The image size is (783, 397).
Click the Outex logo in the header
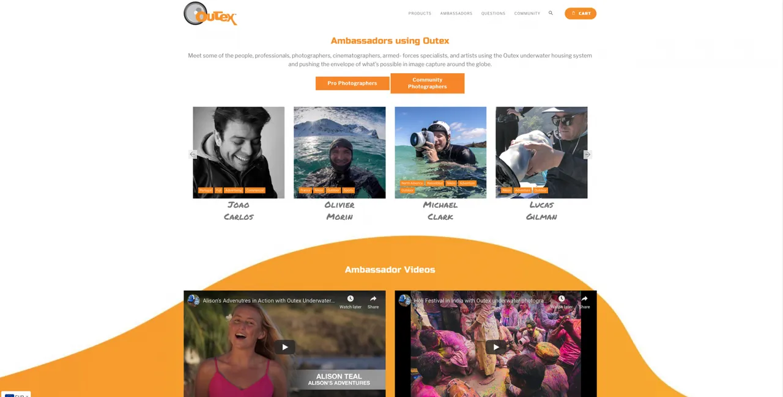click(x=210, y=13)
